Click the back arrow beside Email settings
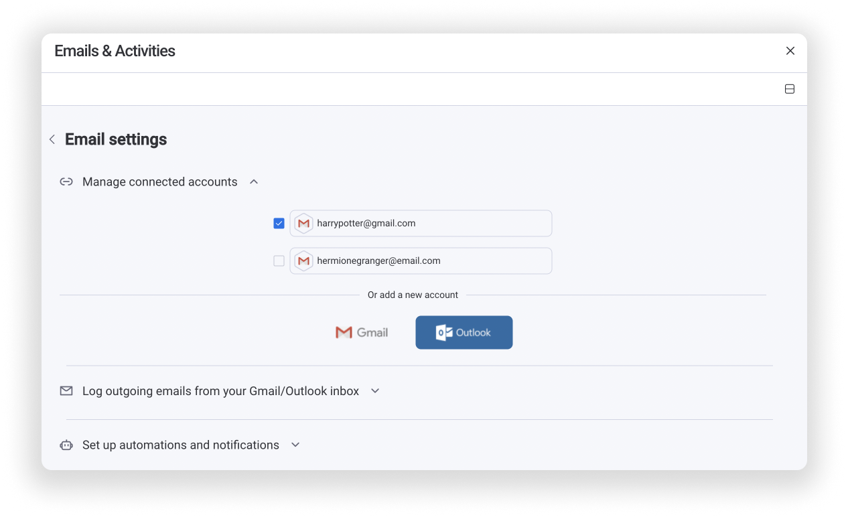Image resolution: width=846 pixels, height=517 pixels. tap(52, 139)
